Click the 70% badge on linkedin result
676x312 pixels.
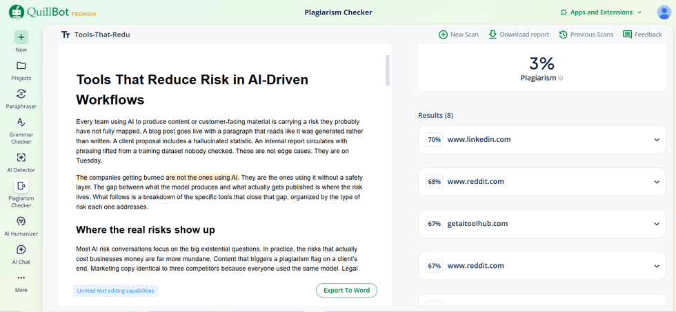click(x=434, y=139)
